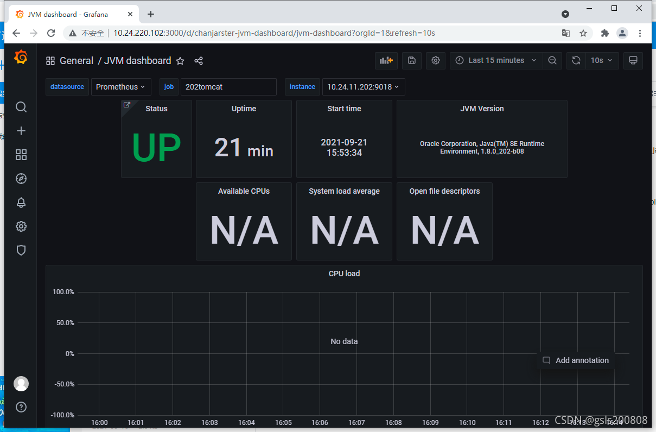656x432 pixels.
Task: Open the Grafana home logo
Action: (x=21, y=57)
